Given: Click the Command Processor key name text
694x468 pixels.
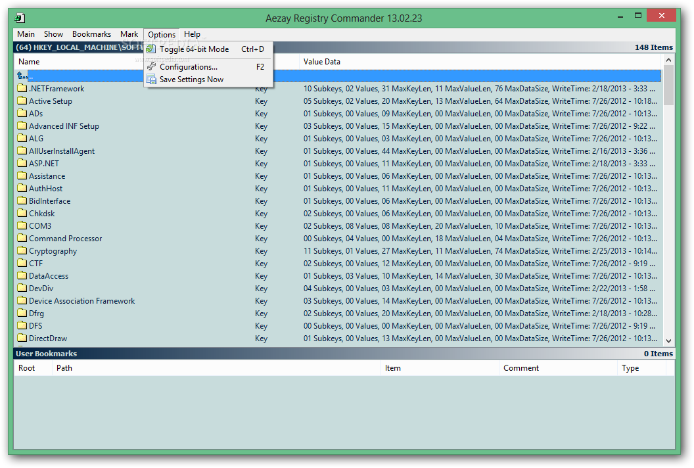Looking at the screenshot, I should (66, 238).
